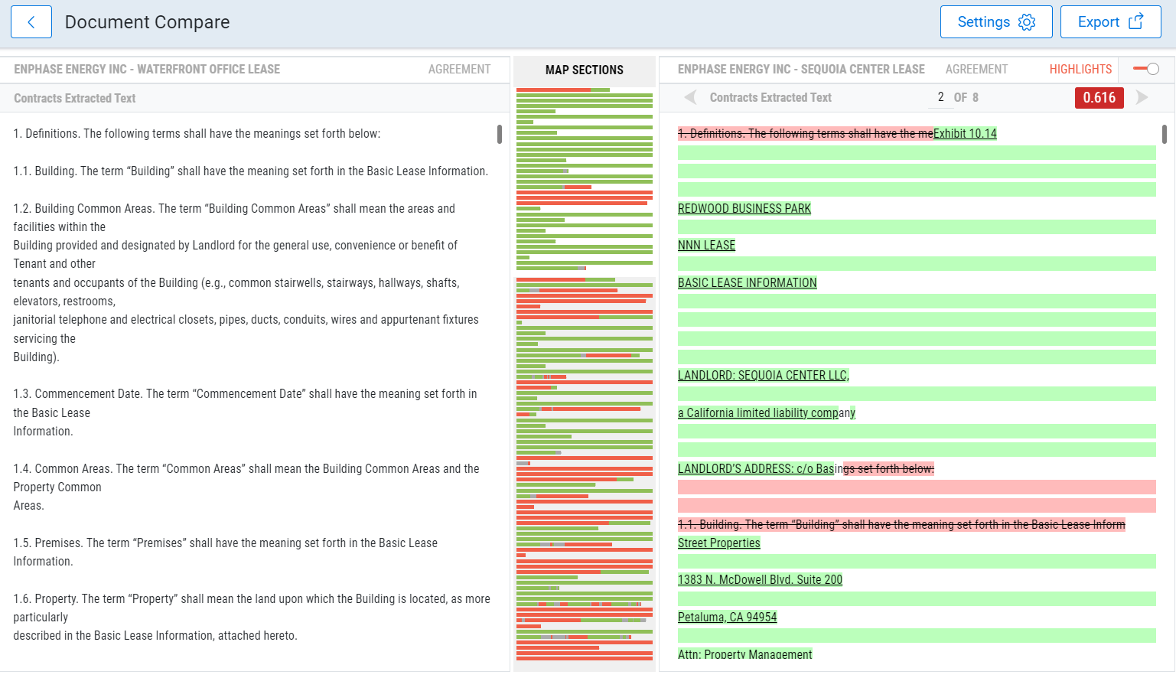The image size is (1176, 691).
Task: Click the 1.5. Premises paragraph
Action: (225, 552)
